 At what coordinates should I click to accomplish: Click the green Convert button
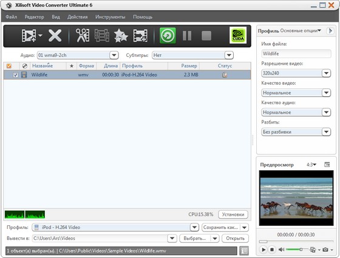[x=168, y=36]
